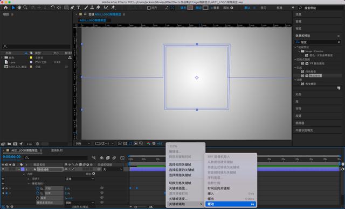345x209 pixels.
Task: Select the Brush tool
Action: click(x=86, y=8)
